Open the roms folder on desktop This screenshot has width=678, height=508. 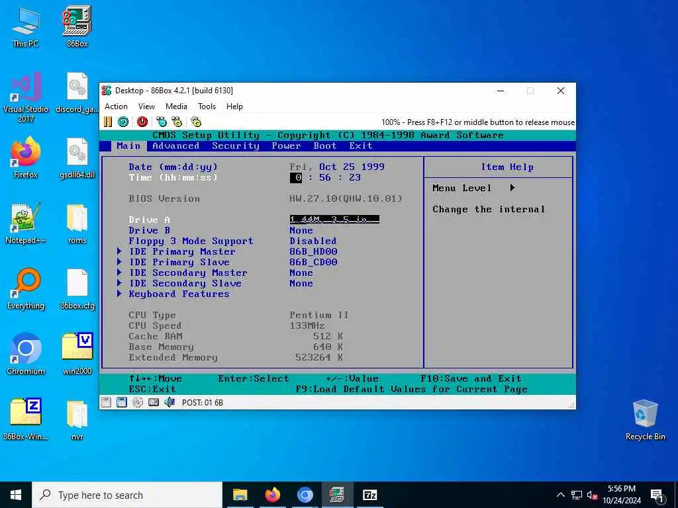click(x=77, y=224)
